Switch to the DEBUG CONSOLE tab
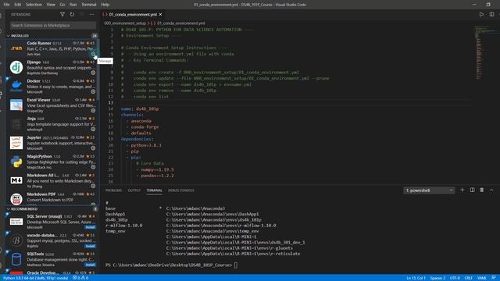This screenshot has height=281, width=500. (181, 190)
